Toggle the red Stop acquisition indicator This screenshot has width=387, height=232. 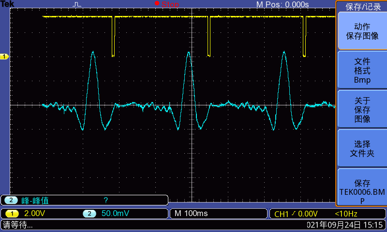pos(167,4)
